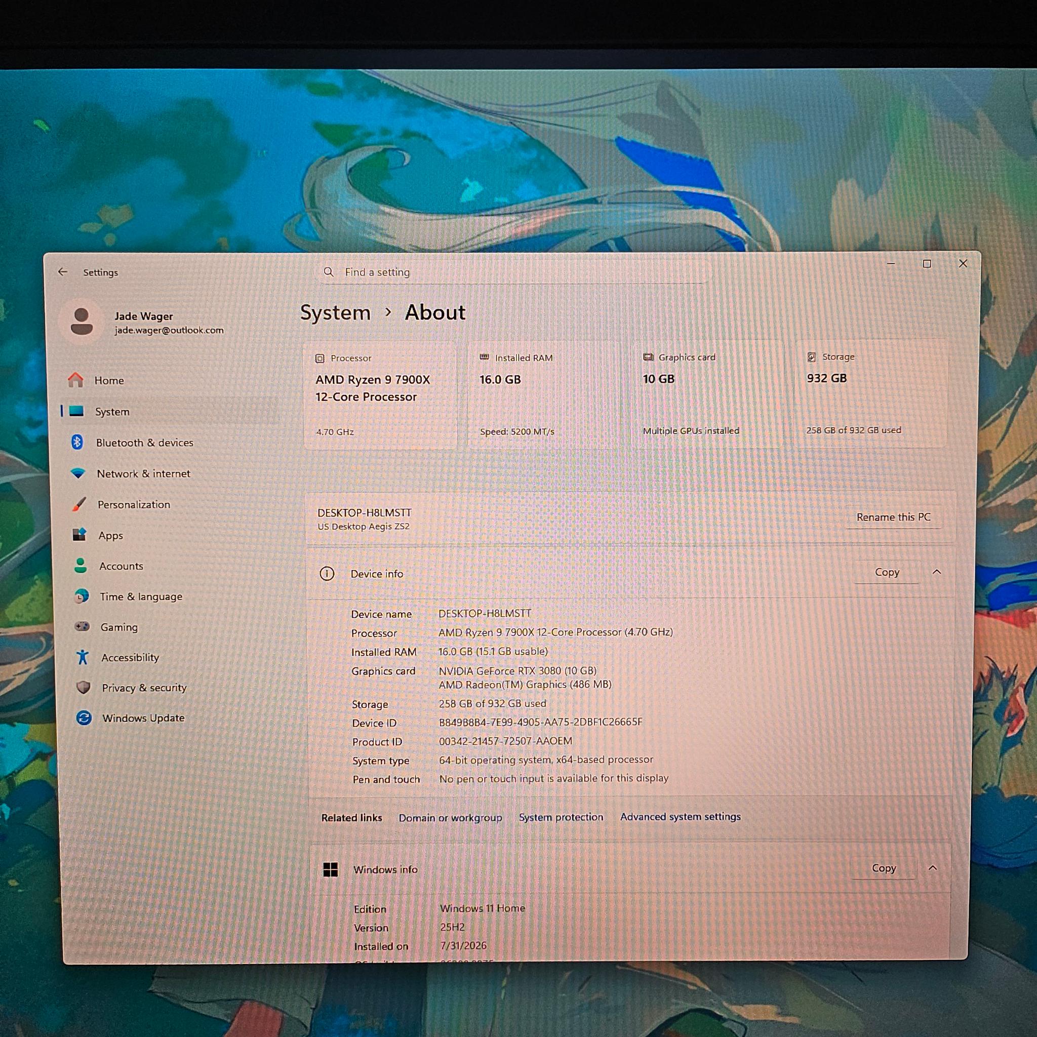Open Apps settings page
The height and width of the screenshot is (1037, 1037).
point(173,535)
